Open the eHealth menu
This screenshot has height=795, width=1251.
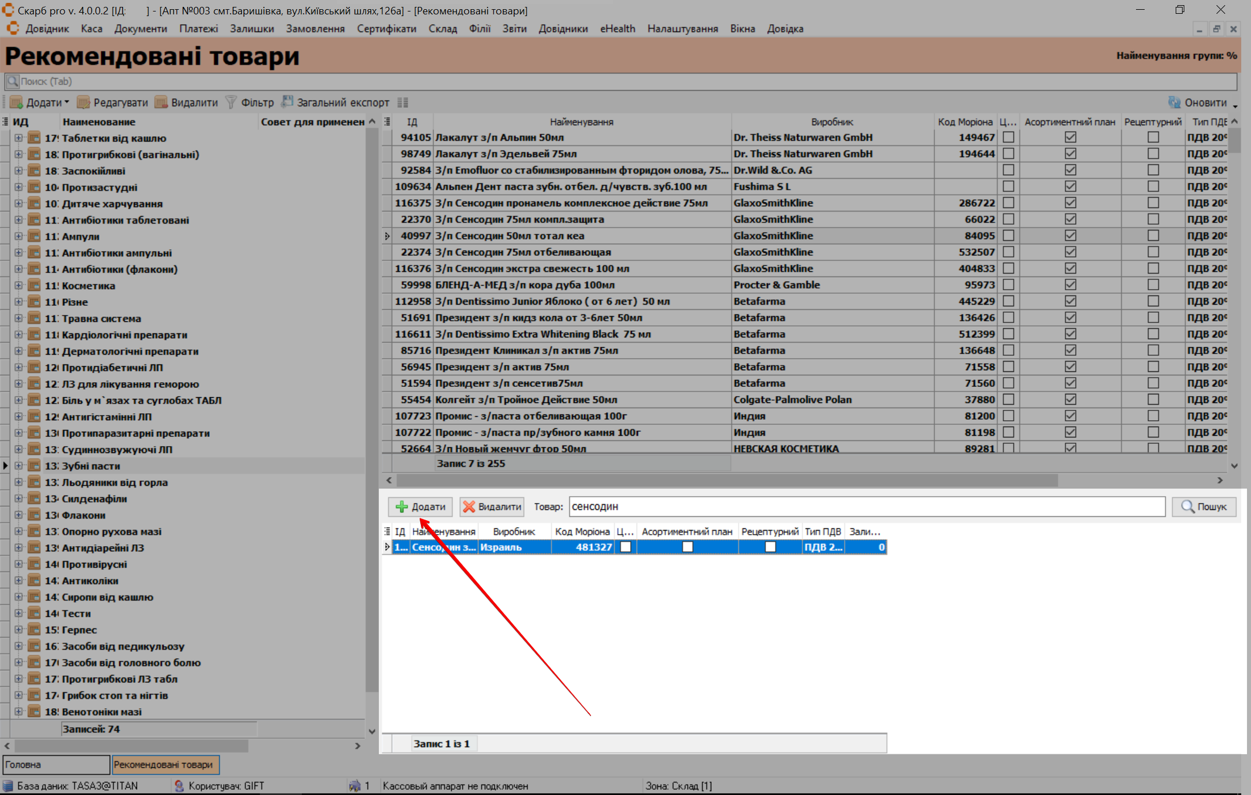tap(617, 29)
